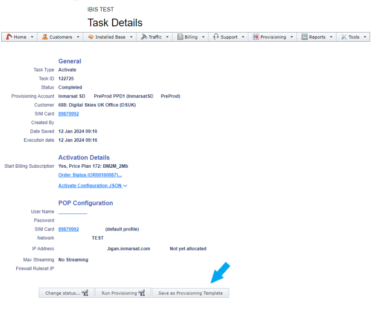Open the Tools dropdown arrow
This screenshot has width=385, height=310.
[x=365, y=37]
